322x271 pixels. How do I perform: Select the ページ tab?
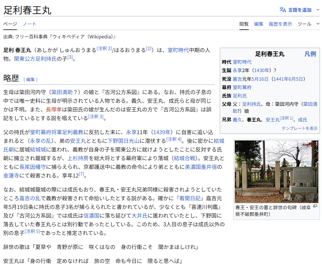(10, 24)
